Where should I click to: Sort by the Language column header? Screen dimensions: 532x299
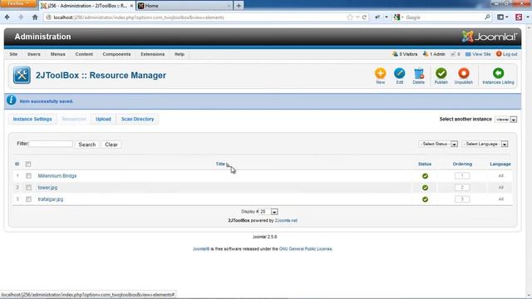[500, 164]
